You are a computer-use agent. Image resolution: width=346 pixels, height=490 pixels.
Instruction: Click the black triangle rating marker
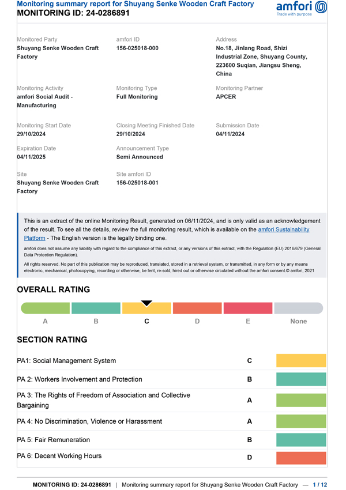146,303
